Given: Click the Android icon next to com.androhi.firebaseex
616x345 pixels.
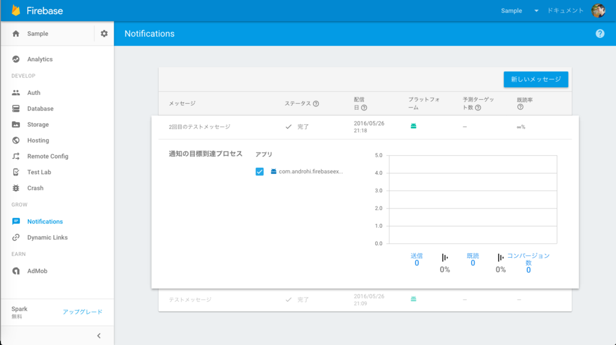Looking at the screenshot, I should pyautogui.click(x=274, y=171).
